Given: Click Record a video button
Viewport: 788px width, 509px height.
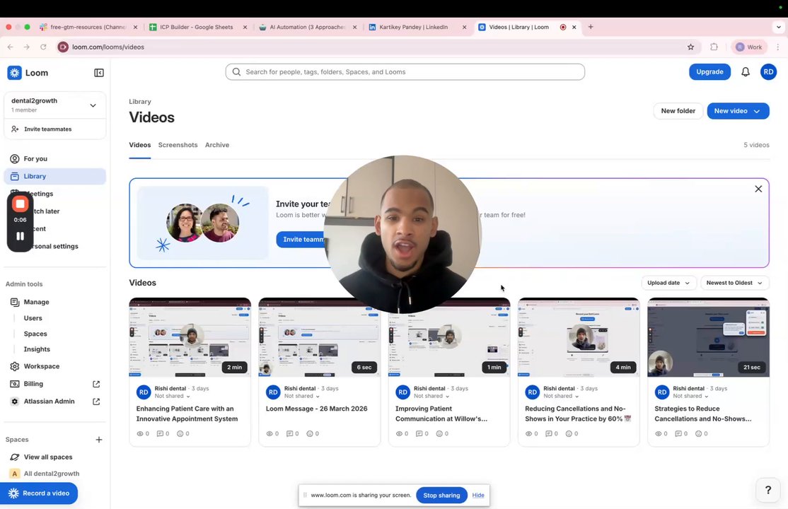Looking at the screenshot, I should pos(39,493).
